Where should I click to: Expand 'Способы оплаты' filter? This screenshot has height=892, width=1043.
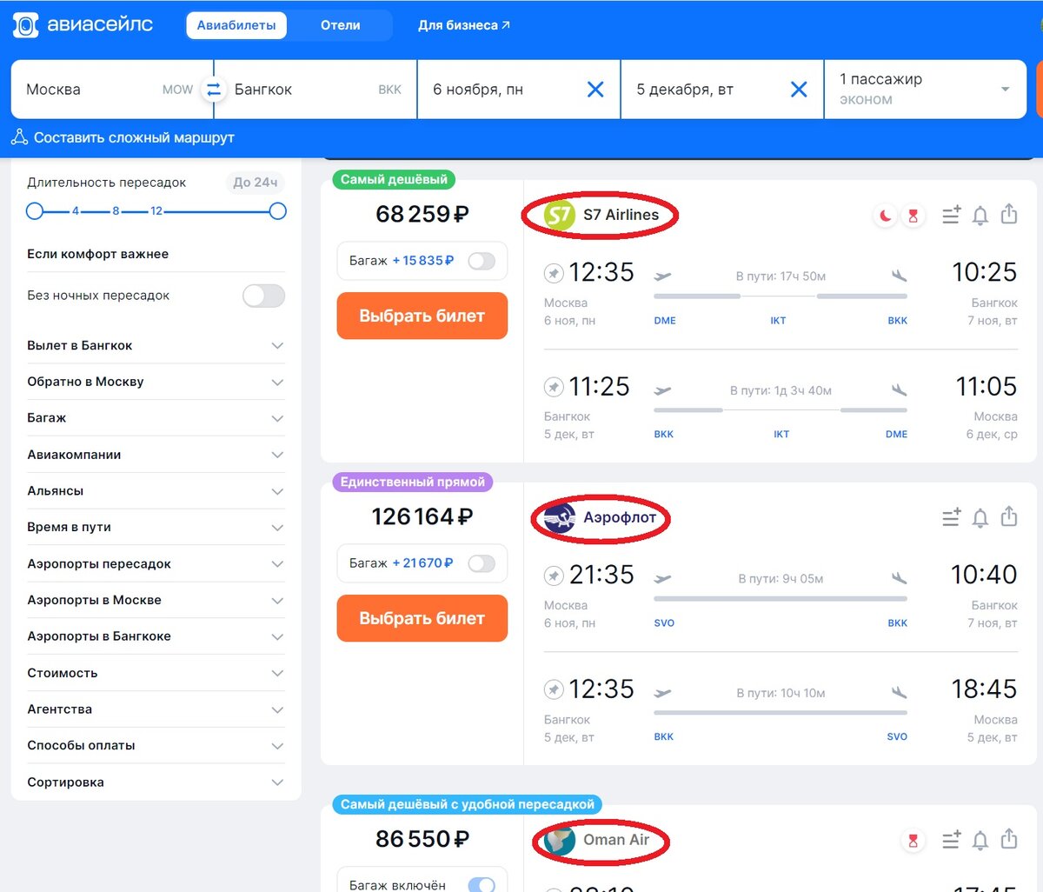pyautogui.click(x=156, y=745)
